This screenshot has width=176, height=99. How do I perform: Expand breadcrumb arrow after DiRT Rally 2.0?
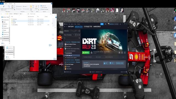coord(19,14)
